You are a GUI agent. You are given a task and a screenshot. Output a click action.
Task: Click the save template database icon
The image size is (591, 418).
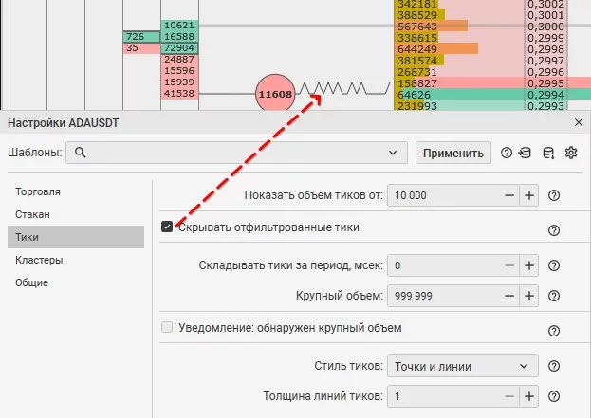(548, 153)
